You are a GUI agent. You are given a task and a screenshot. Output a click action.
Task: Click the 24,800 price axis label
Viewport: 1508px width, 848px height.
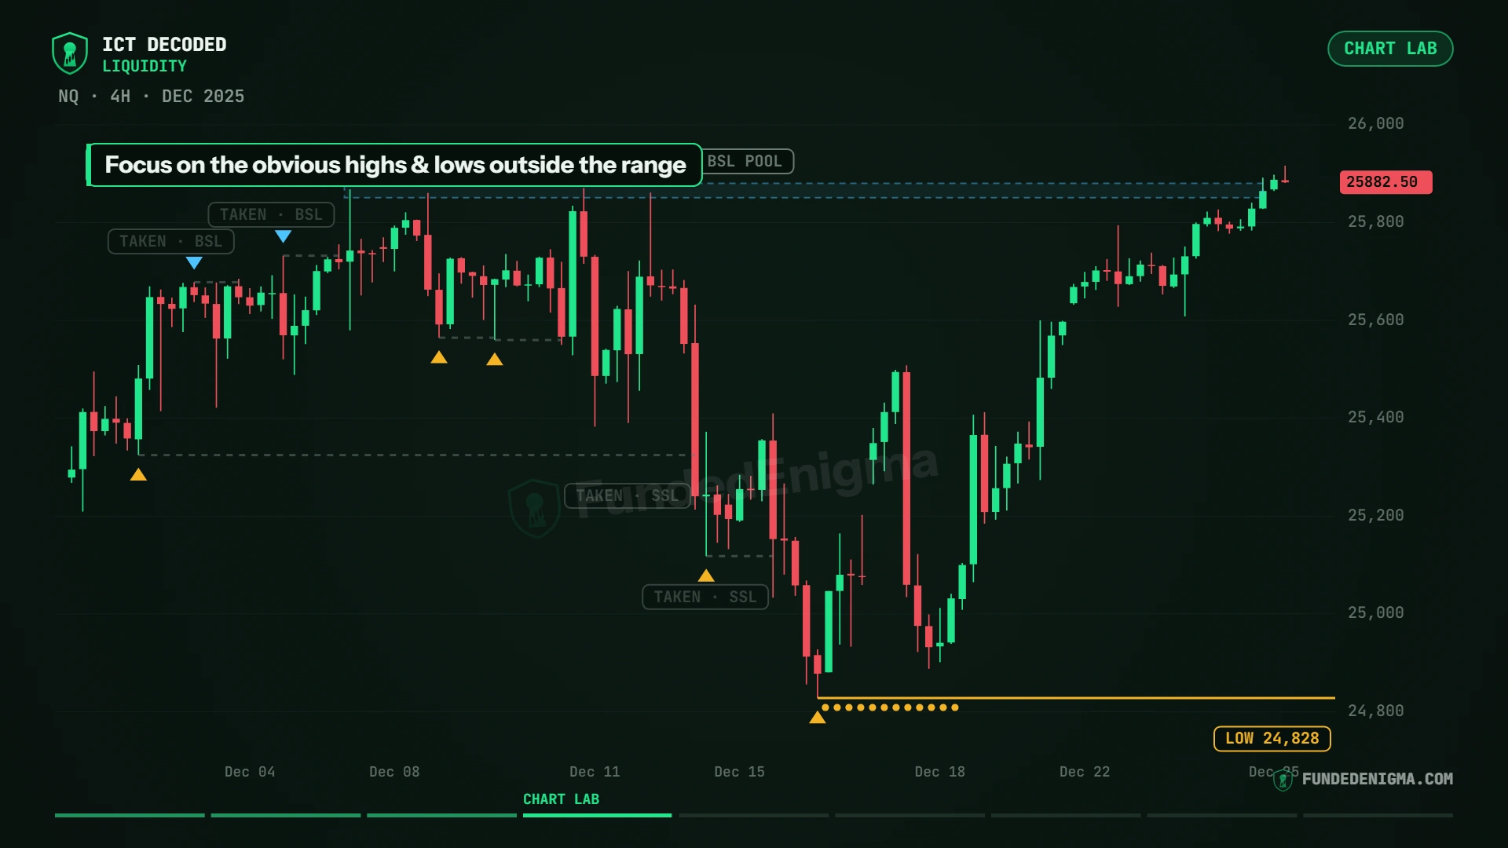coord(1376,711)
